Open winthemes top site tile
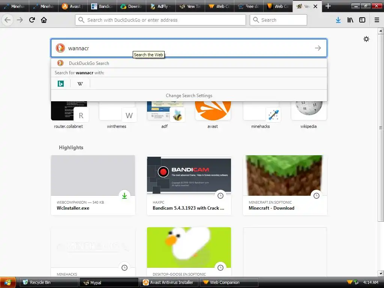Screen dimensions: 384x288 [x=117, y=115]
